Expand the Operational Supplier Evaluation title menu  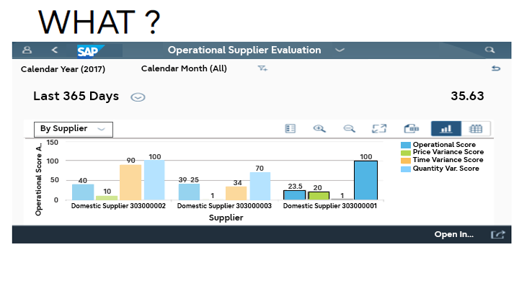point(340,50)
